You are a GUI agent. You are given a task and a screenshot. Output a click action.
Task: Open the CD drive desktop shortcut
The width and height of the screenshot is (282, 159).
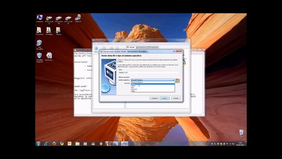pyautogui.click(x=78, y=19)
